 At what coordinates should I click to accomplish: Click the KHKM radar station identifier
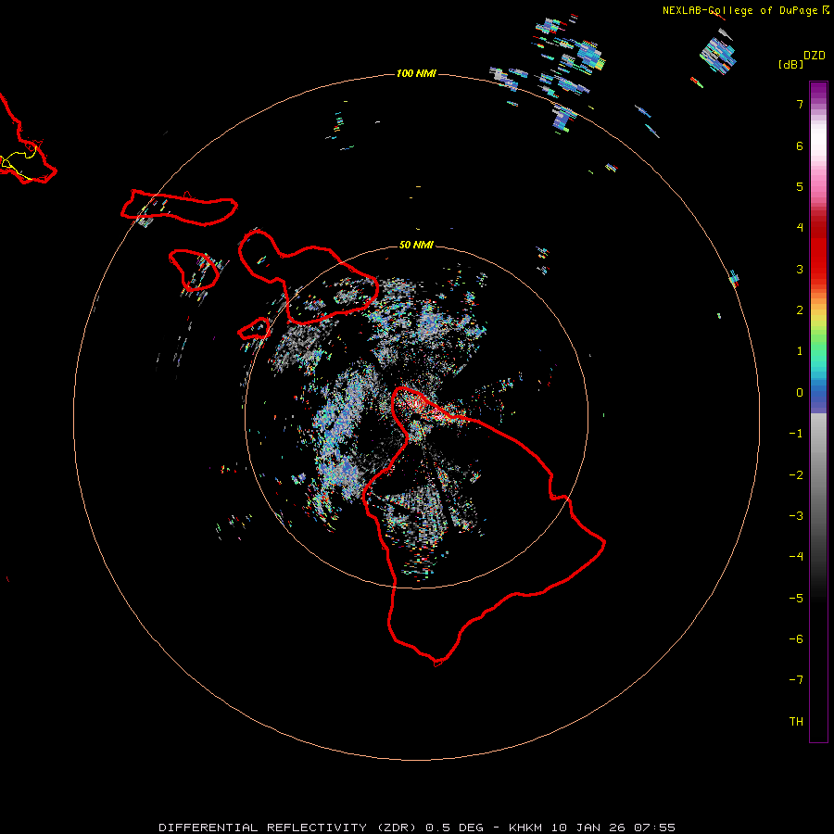pyautogui.click(x=525, y=828)
